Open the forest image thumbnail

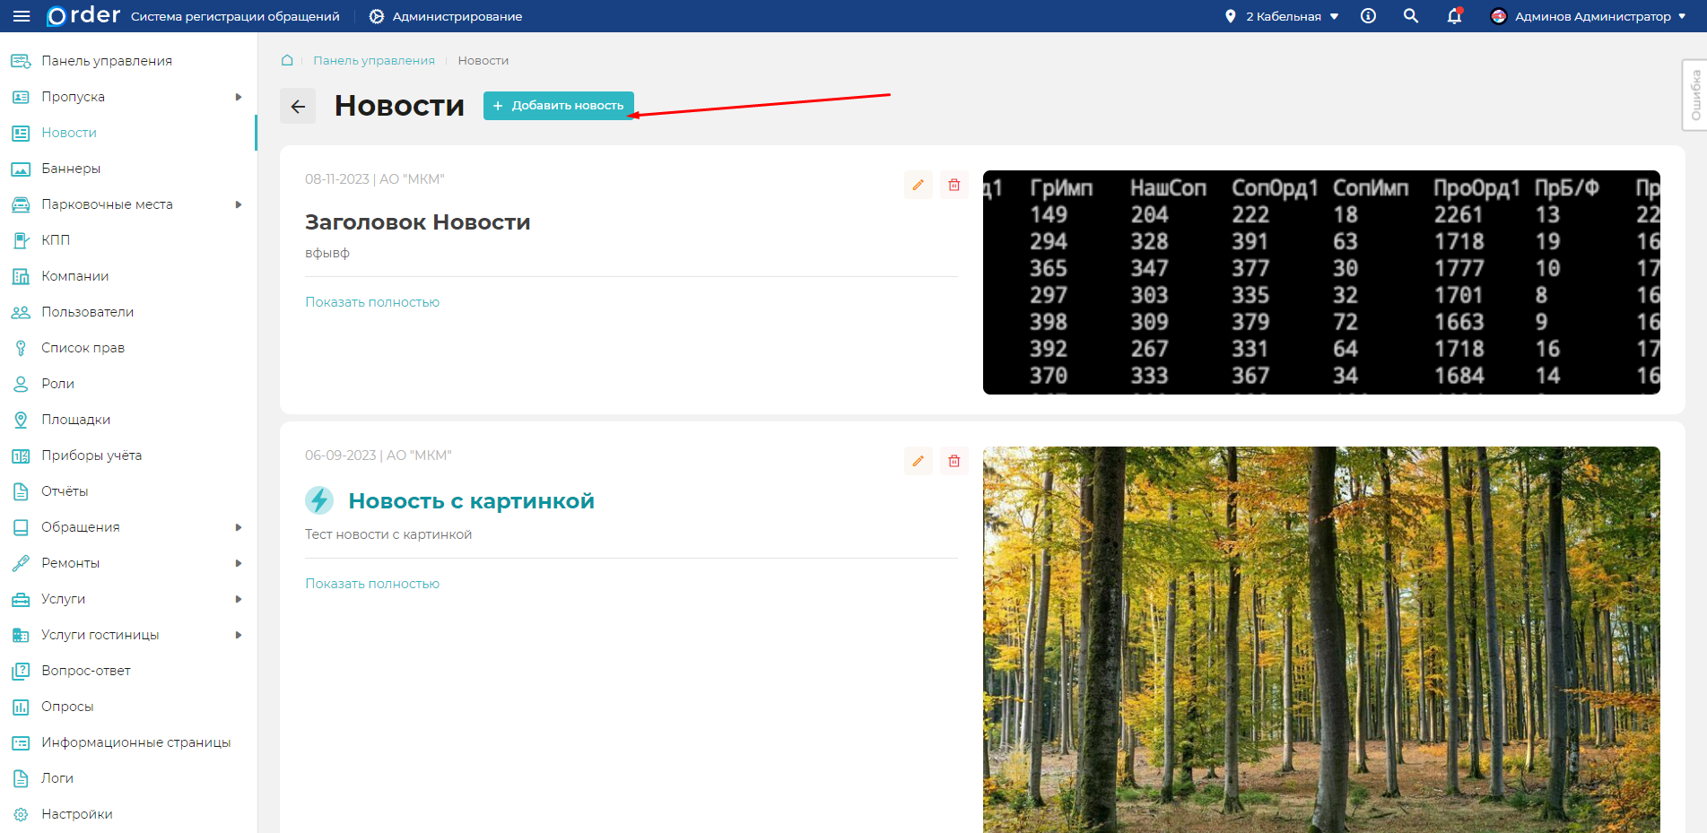click(x=1321, y=638)
